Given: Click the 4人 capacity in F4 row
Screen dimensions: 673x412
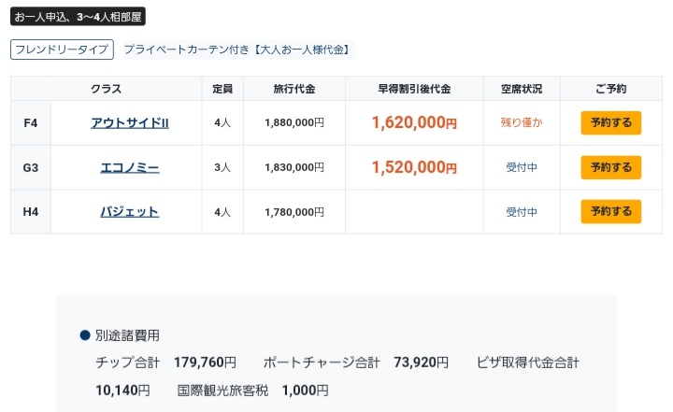Looking at the screenshot, I should point(222,122).
